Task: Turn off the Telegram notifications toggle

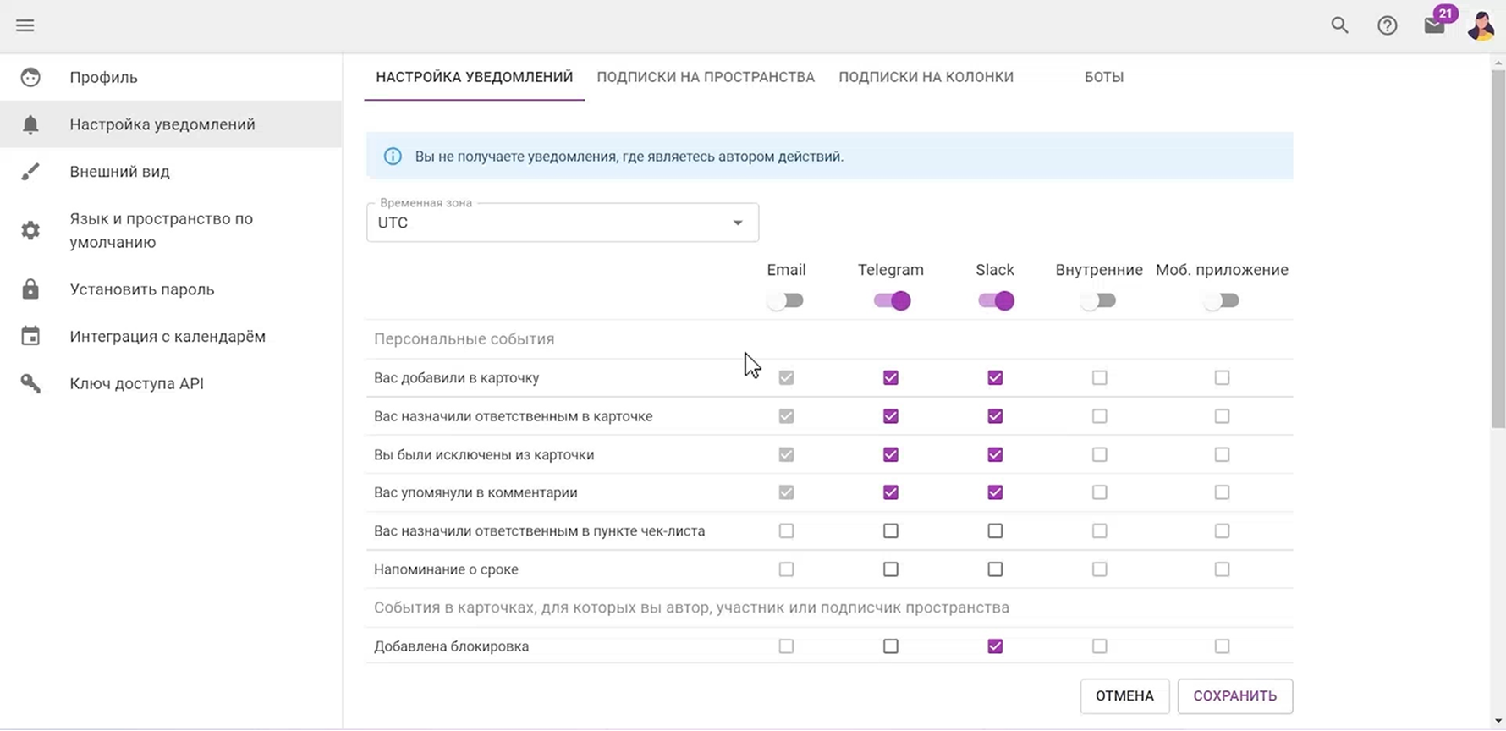Action: tap(891, 300)
